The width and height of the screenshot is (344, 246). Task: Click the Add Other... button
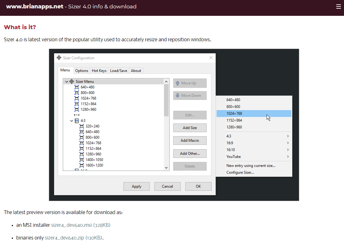190,154
